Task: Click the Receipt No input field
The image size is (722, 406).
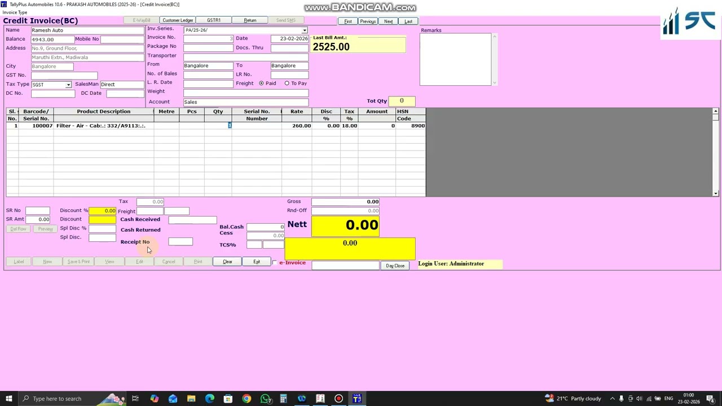Action: pyautogui.click(x=180, y=242)
